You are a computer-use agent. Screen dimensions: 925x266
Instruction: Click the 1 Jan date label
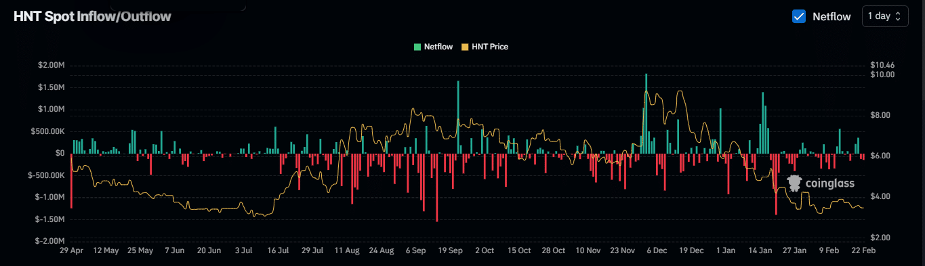[x=726, y=250]
